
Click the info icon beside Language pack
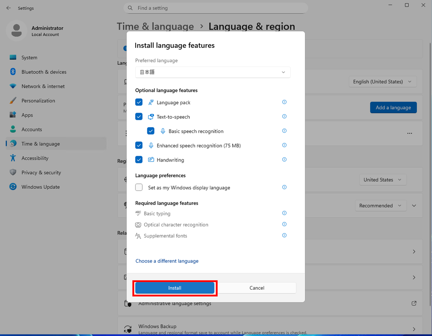tap(284, 102)
